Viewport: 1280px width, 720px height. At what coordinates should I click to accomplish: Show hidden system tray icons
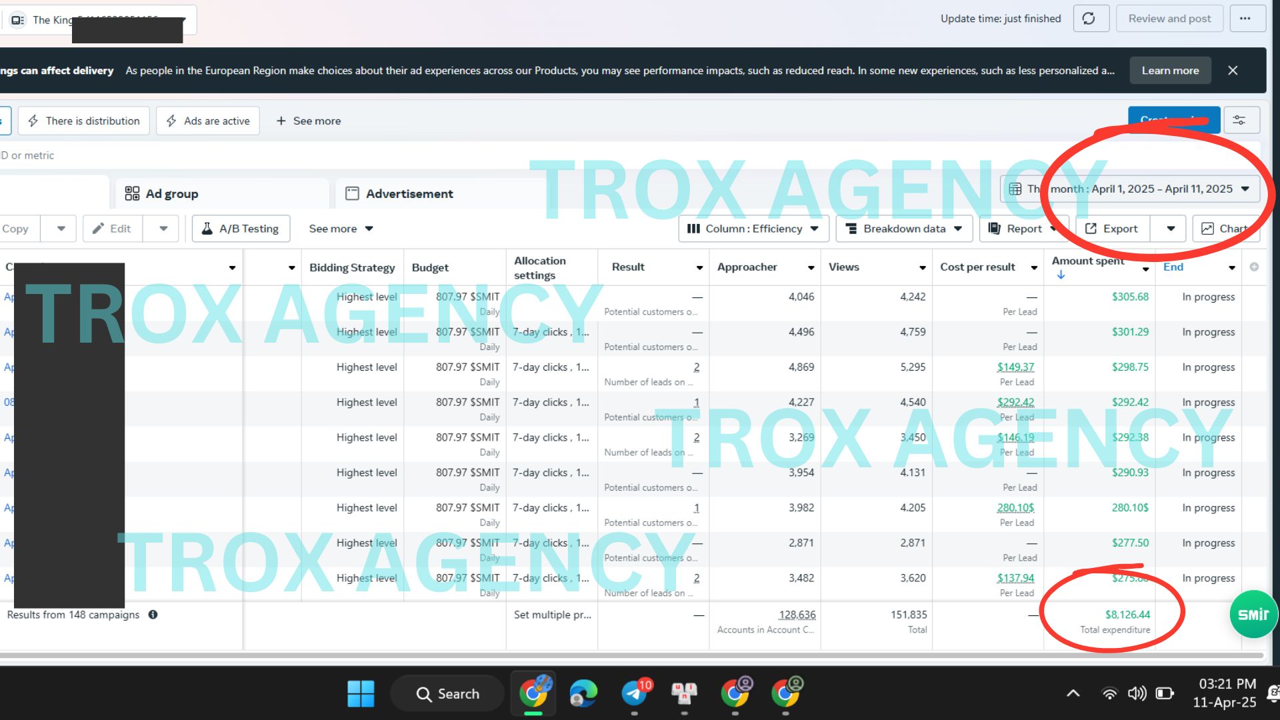point(1073,693)
